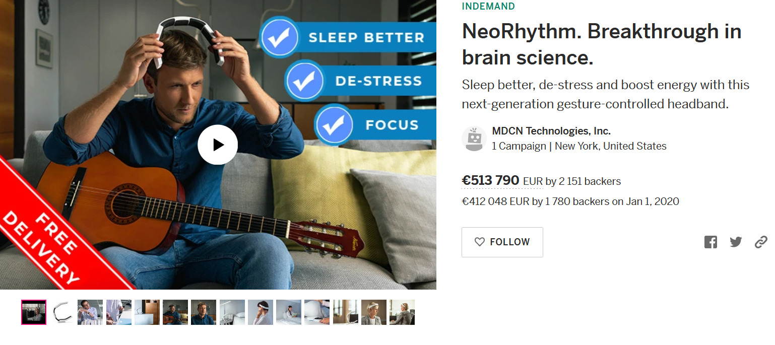Select the man with guitar thumbnail
Viewport: 775px width, 345px height.
pyautogui.click(x=175, y=312)
